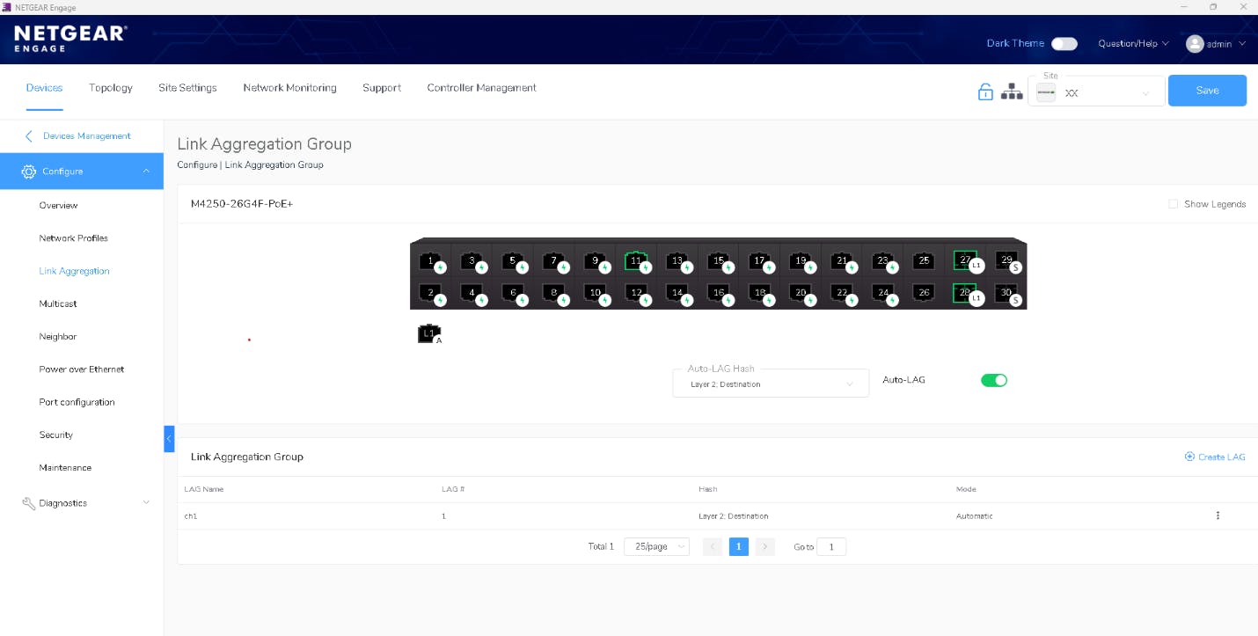Click the Save button
The height and width of the screenshot is (636, 1258).
click(1206, 91)
